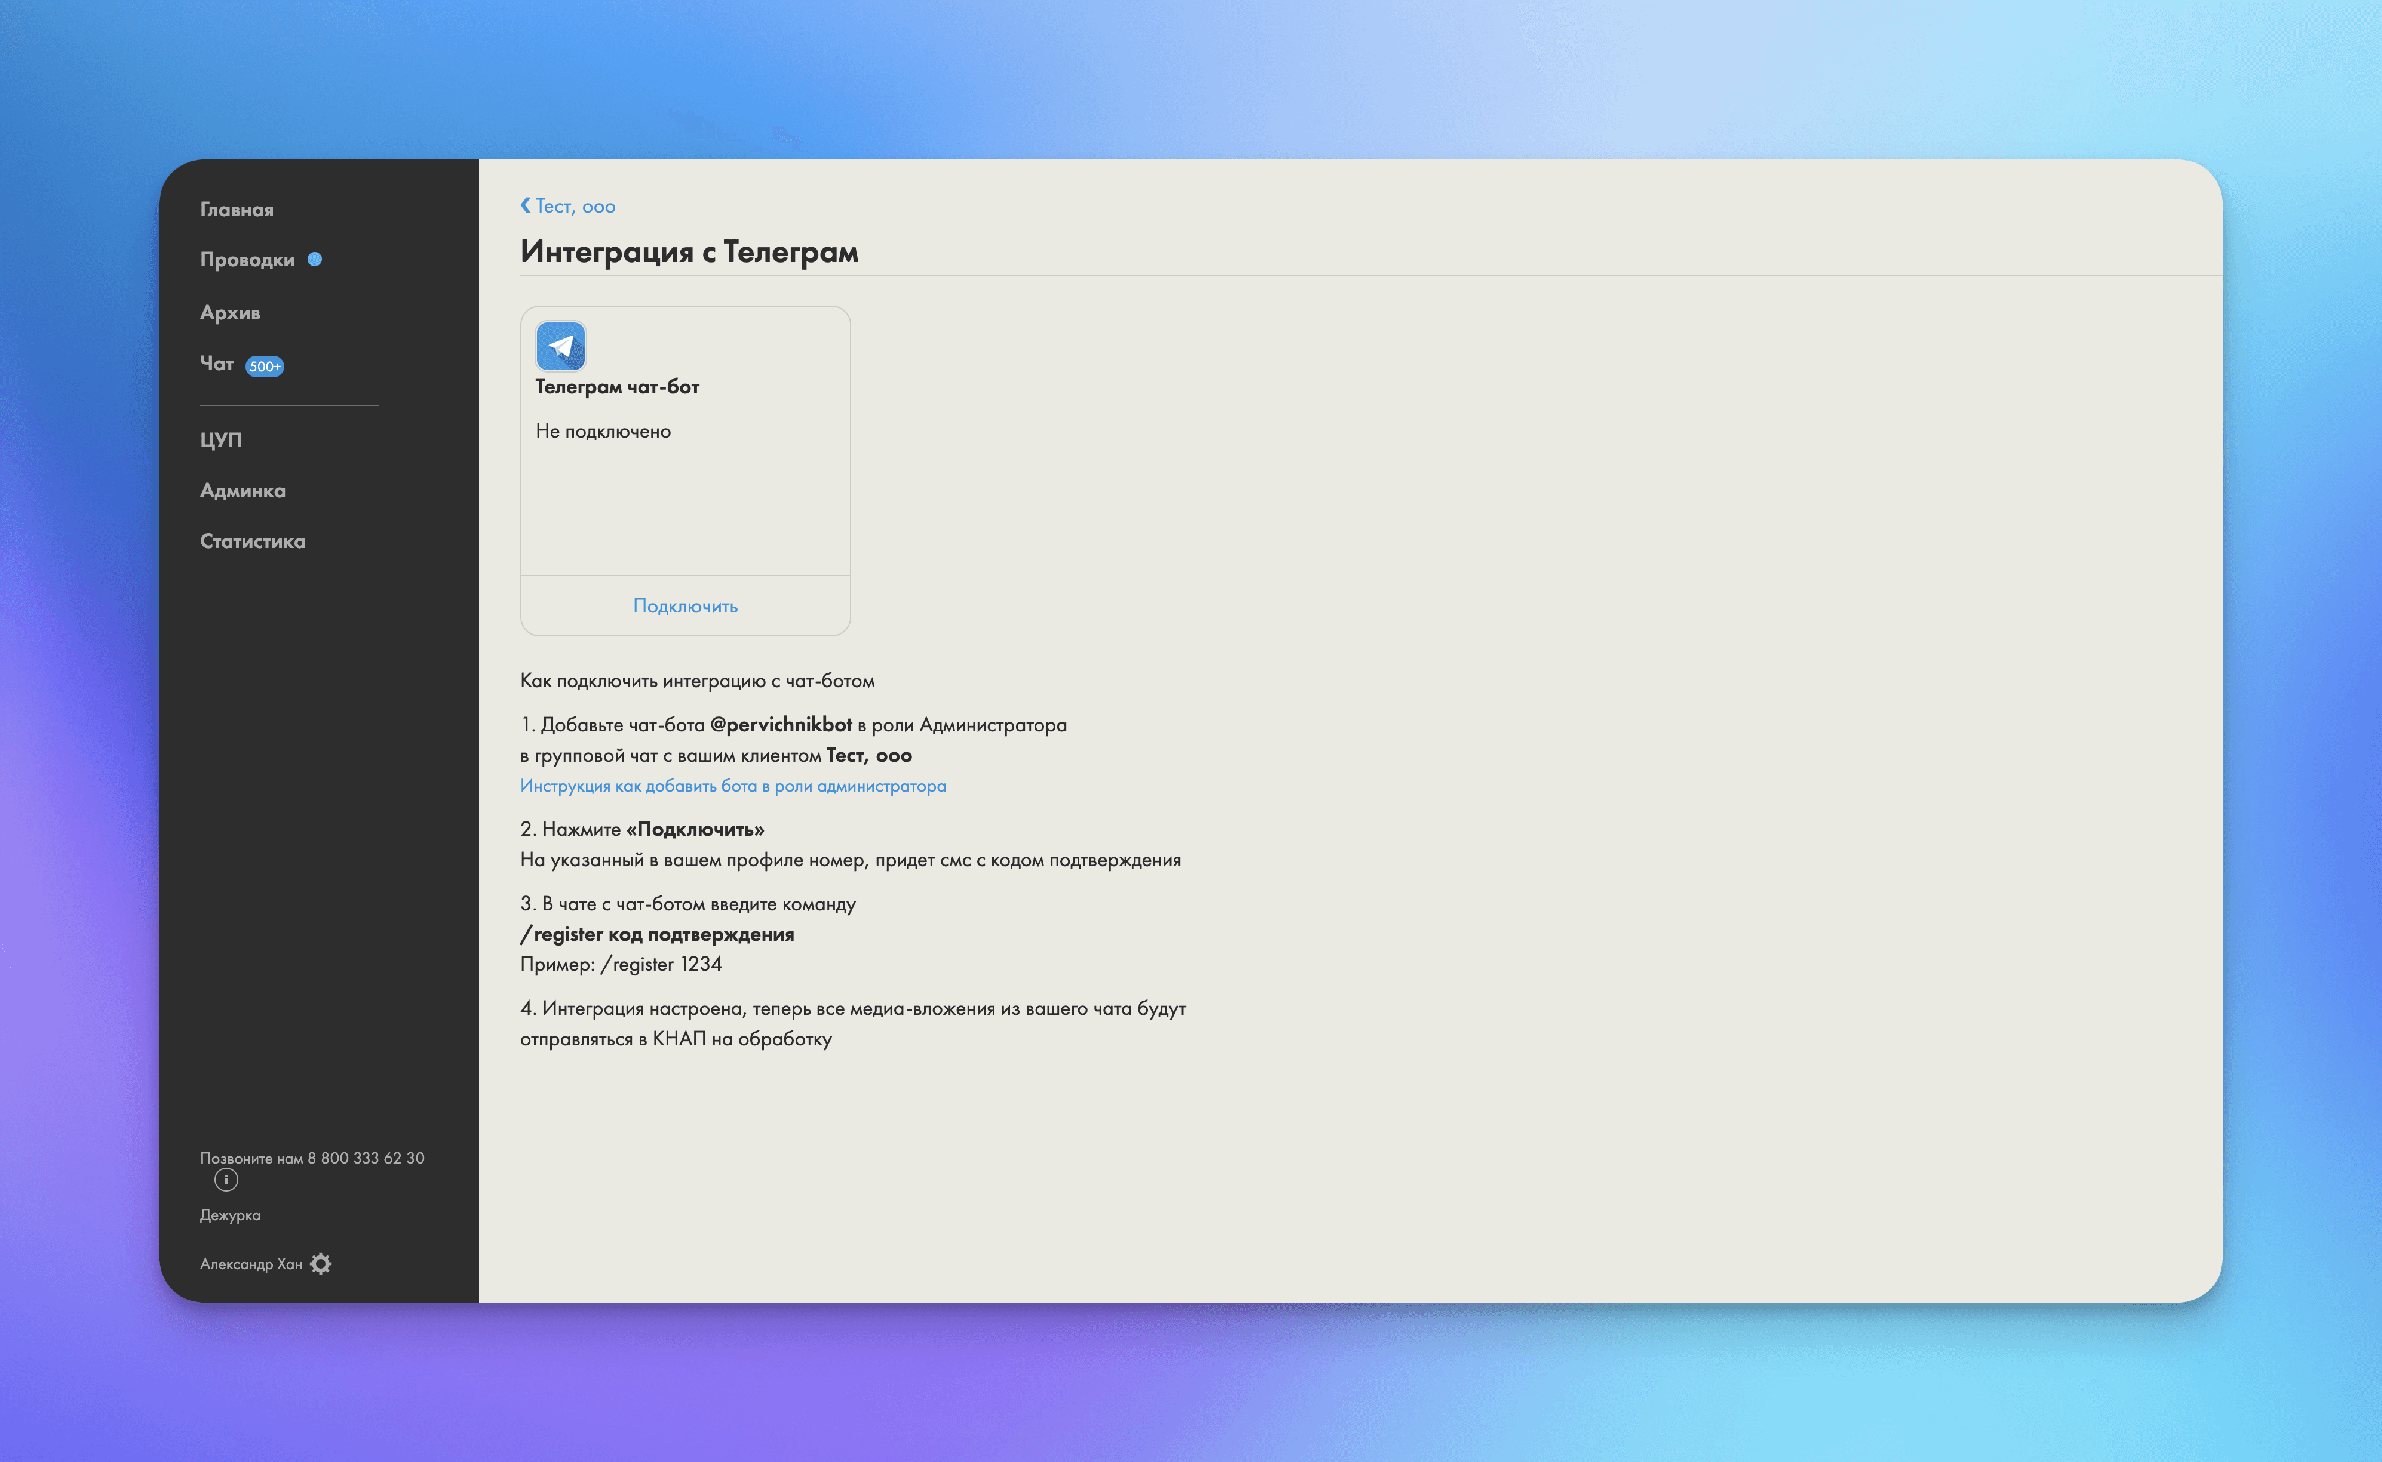Viewport: 2382px width, 1462px height.
Task: Click the Телеграм чат-бот card title
Action: click(616, 387)
